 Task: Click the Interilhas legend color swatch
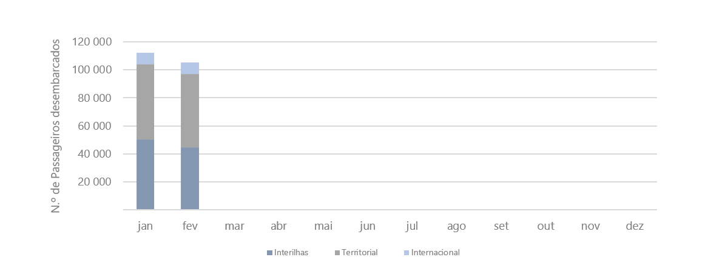(x=269, y=253)
